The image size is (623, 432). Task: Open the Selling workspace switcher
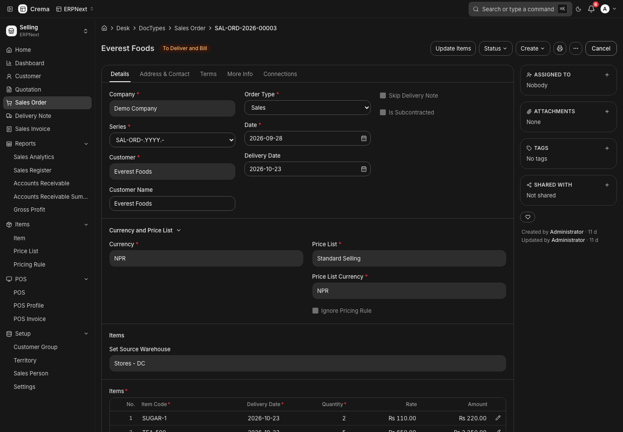coord(47,31)
